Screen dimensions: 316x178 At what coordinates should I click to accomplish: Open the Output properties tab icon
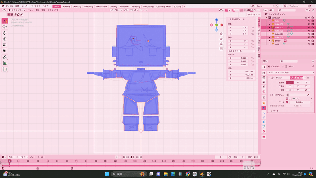pos(264,78)
